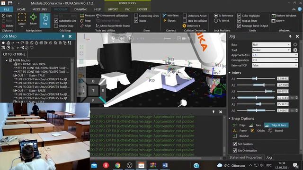Open the Base dropdown
The image size is (303, 170).
(x=271, y=44)
